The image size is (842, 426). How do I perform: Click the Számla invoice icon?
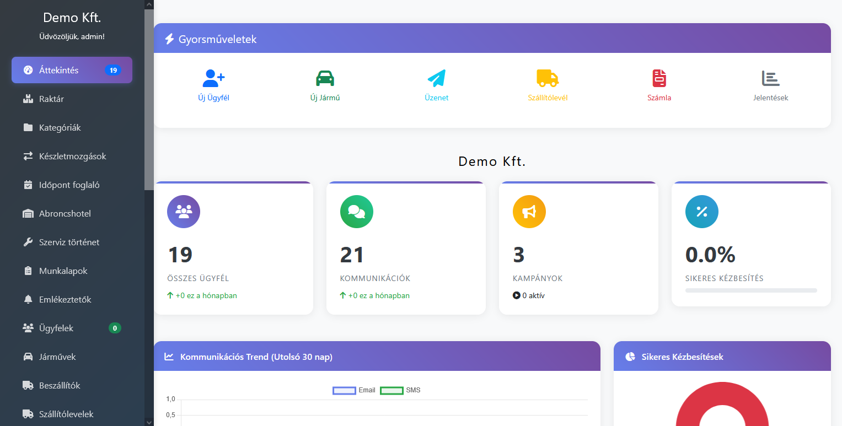pos(659,79)
